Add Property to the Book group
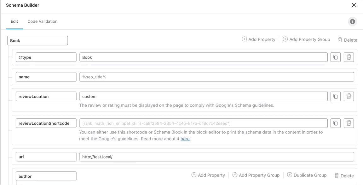The height and width of the screenshot is (185, 363). click(259, 39)
